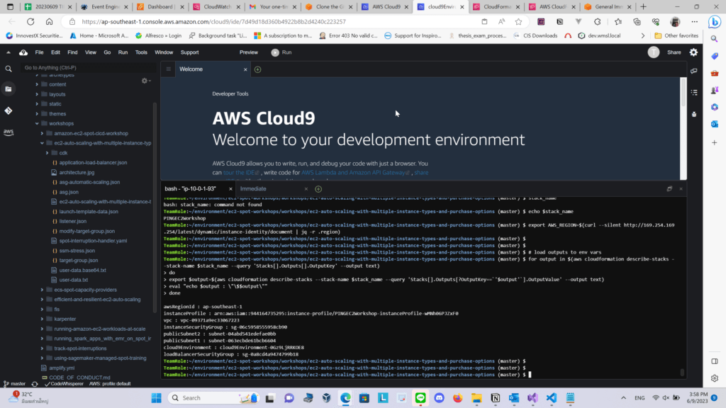726x408 pixels.
Task: Open the Outline panel icon
Action: tap(694, 92)
